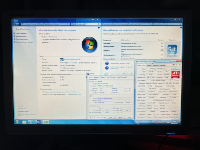
Task: Click the Performance window address bar refresh button
Action: (x=151, y=24)
